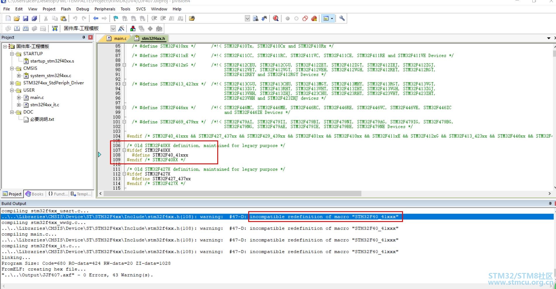Collapse the 固件库-工程模板 project root node
Viewport: 556px width, 289px height.
(x=5, y=46)
